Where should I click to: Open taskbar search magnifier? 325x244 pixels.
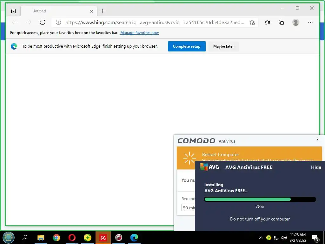[25, 237]
